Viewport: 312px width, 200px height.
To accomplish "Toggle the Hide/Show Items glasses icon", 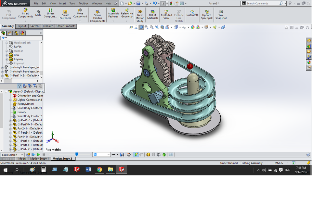I will click(x=184, y=27).
